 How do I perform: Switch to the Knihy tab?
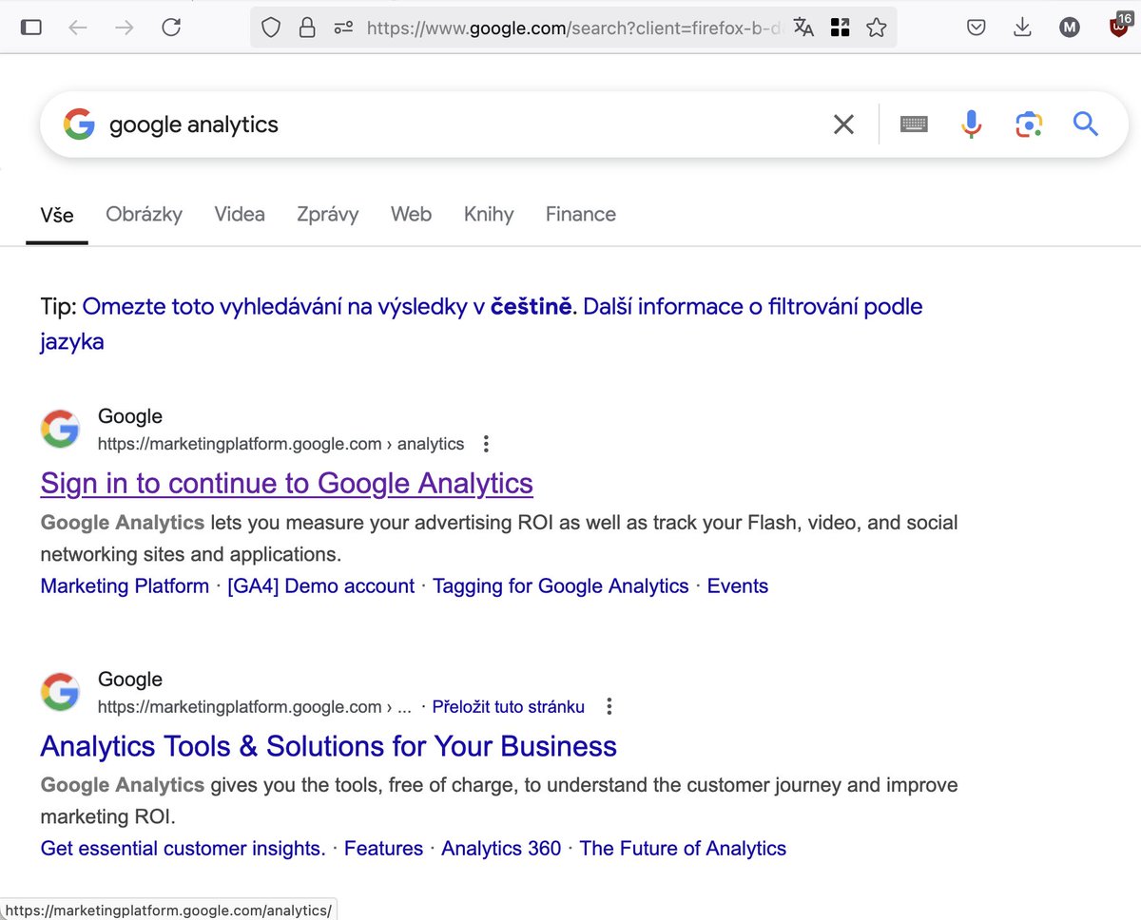(489, 215)
